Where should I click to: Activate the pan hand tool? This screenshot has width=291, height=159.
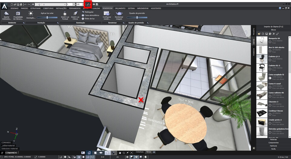120,153
